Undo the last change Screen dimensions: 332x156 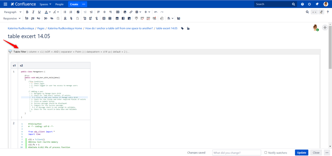[156, 12]
